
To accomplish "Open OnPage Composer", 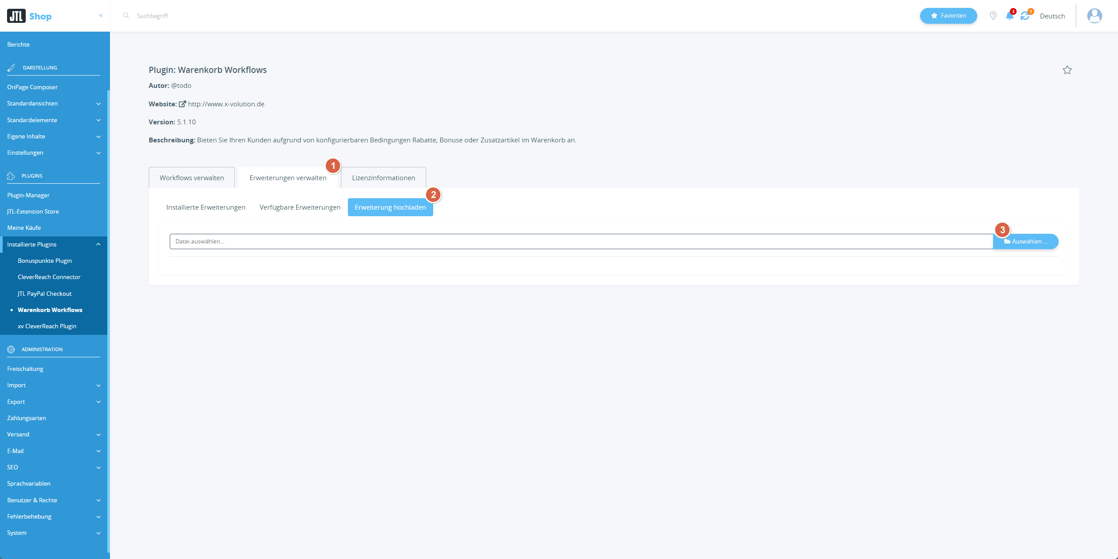I will pos(33,87).
